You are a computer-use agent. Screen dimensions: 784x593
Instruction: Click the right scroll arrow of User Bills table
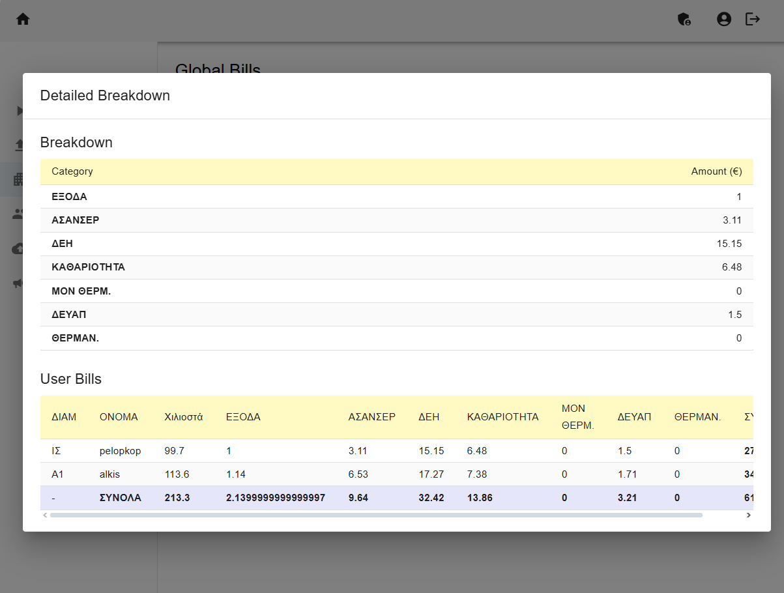pos(748,515)
